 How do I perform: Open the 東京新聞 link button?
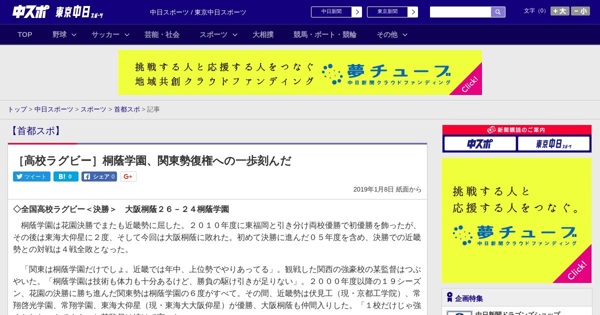coord(387,12)
